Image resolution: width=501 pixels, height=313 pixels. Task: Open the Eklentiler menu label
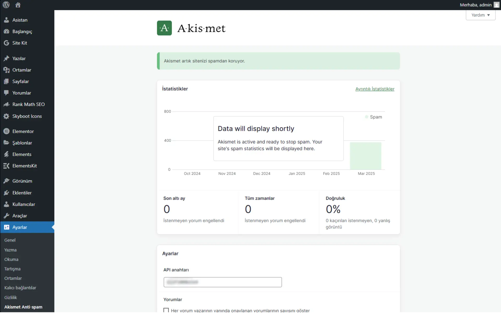click(22, 193)
